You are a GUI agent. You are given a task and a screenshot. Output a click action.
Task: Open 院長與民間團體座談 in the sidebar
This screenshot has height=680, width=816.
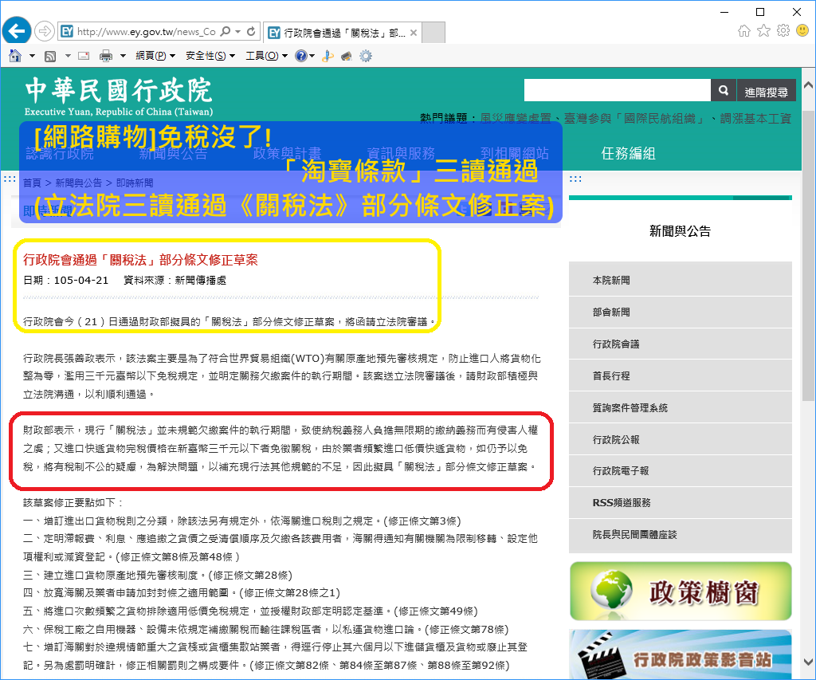(x=681, y=535)
